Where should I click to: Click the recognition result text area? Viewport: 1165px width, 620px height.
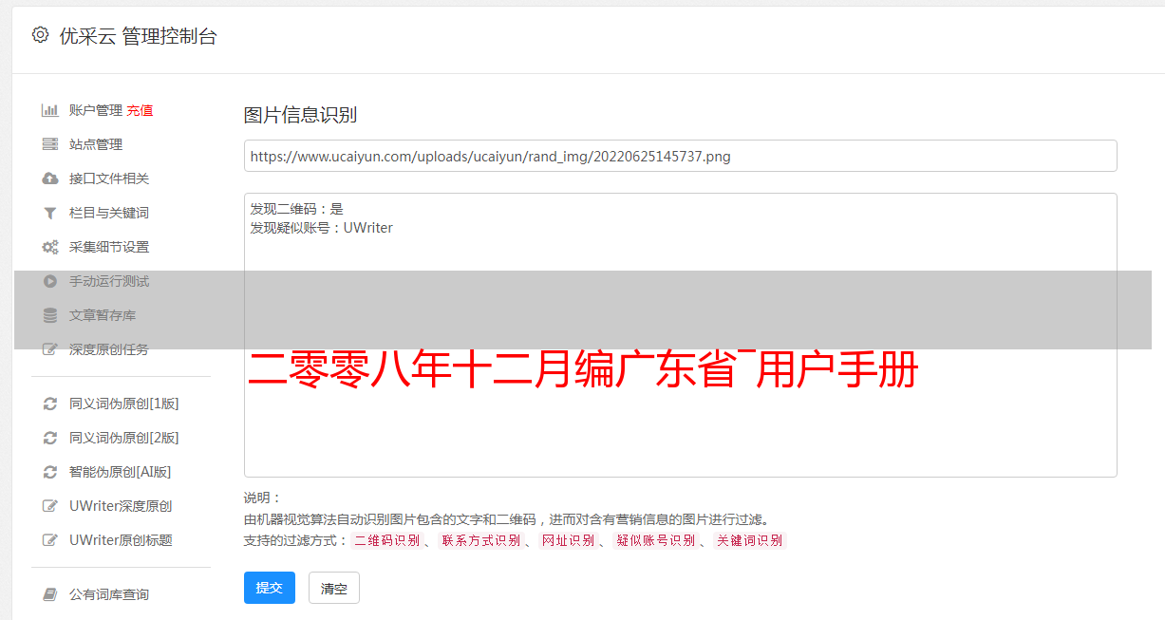[680, 334]
